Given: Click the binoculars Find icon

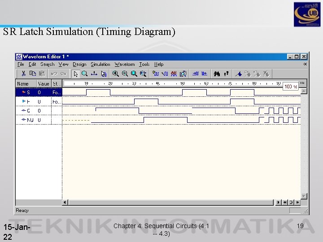Looking at the screenshot, I should pos(217,73).
